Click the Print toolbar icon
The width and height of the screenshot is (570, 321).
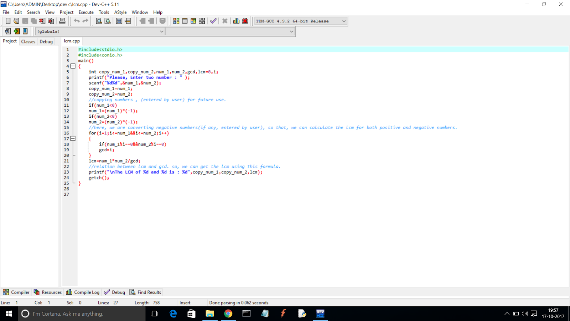click(x=62, y=21)
